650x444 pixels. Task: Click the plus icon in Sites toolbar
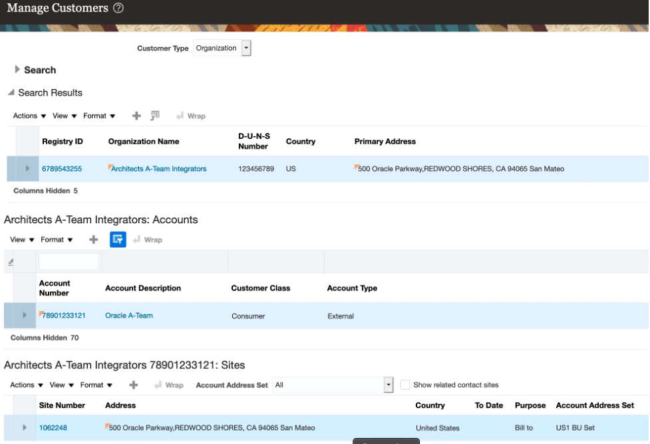coord(134,385)
